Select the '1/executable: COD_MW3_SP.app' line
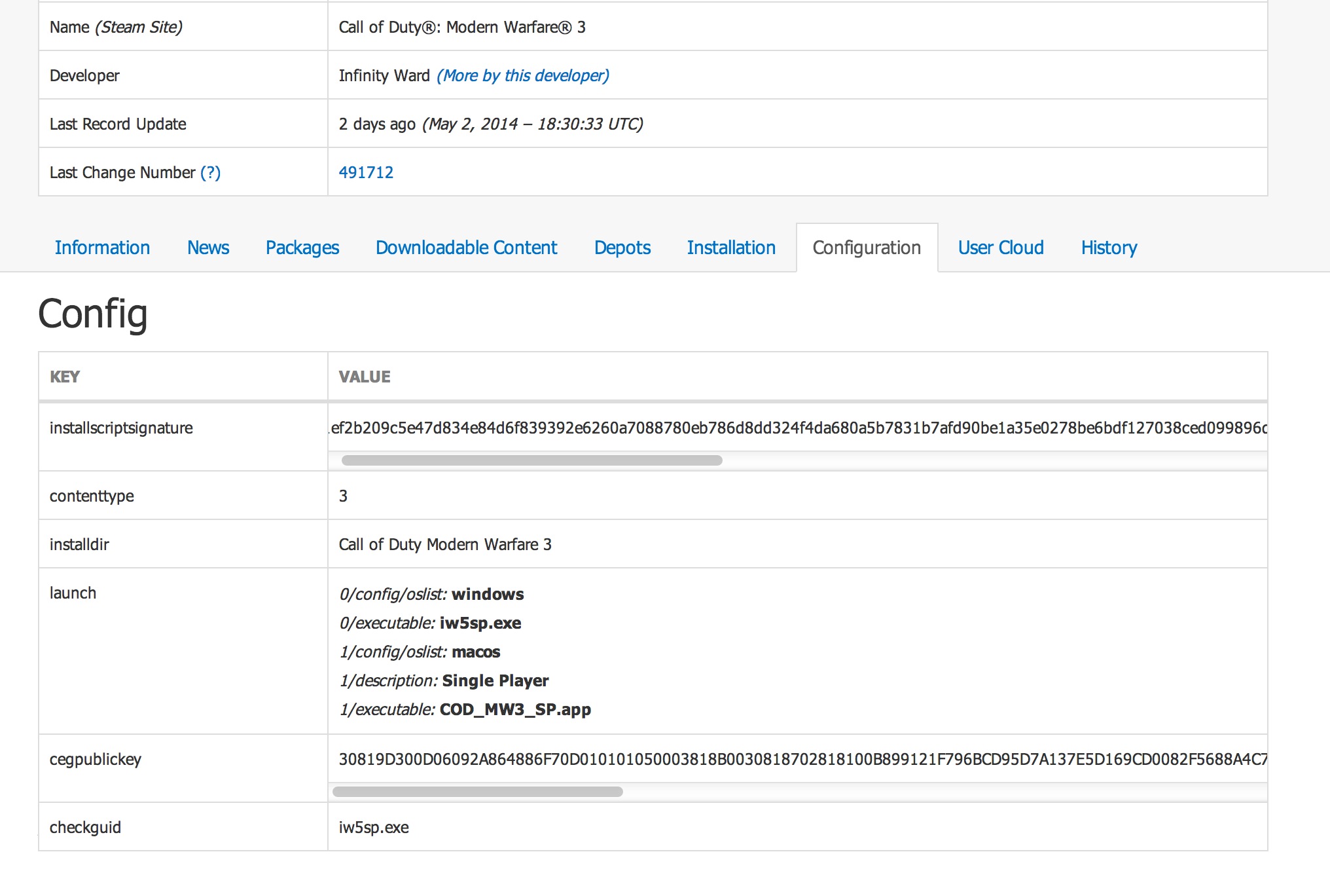 click(x=465, y=709)
